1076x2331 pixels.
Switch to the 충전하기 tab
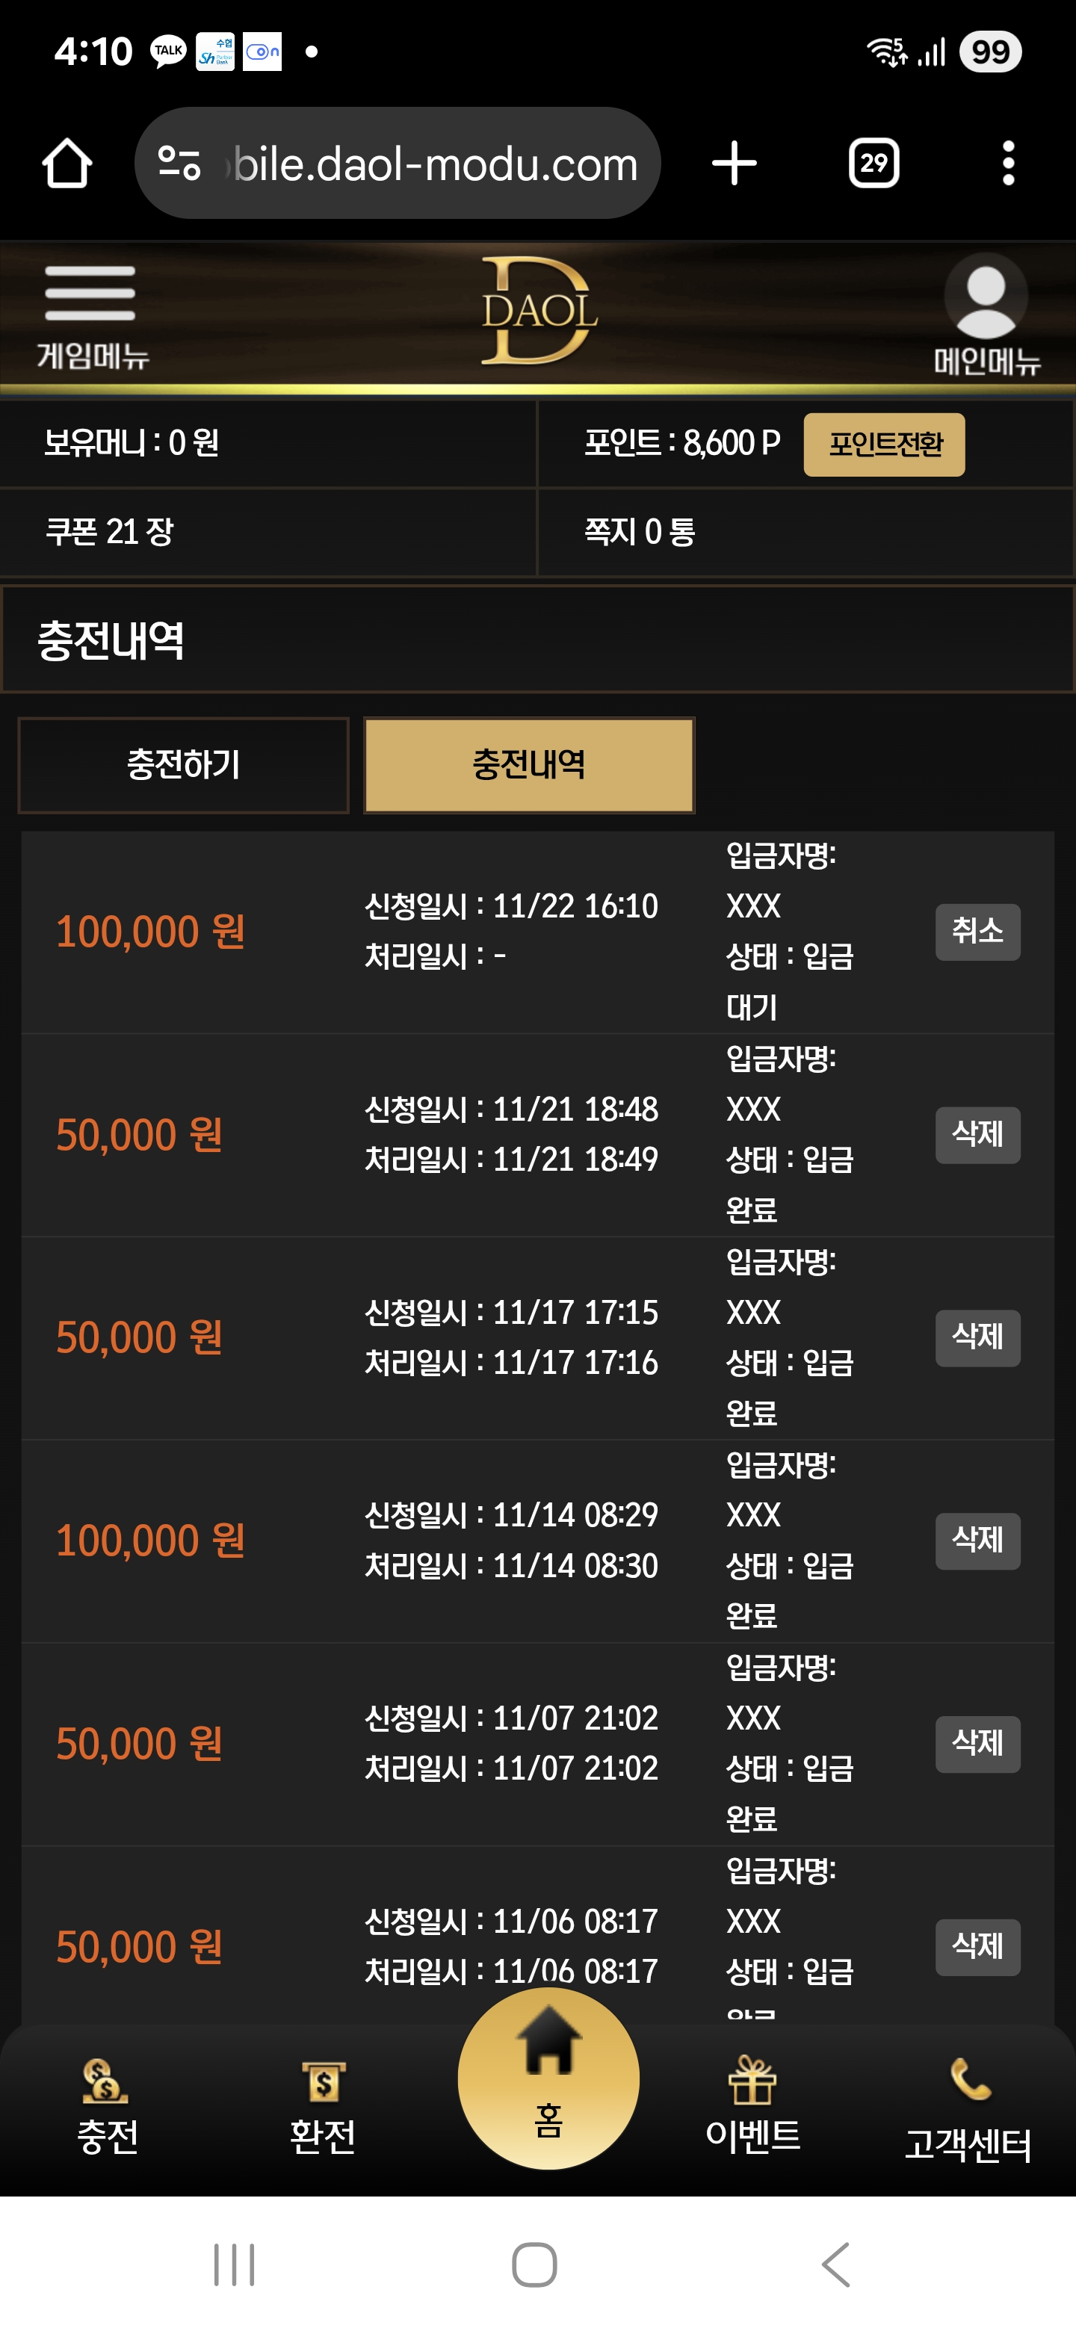(184, 766)
